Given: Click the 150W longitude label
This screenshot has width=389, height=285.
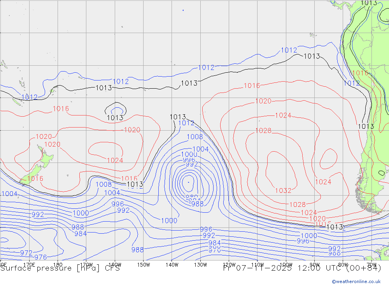Looking at the screenshot, I should tap(144, 265).
